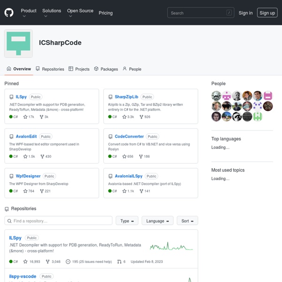Click the 1.5k stars on AvalonEdit card

tap(29, 157)
